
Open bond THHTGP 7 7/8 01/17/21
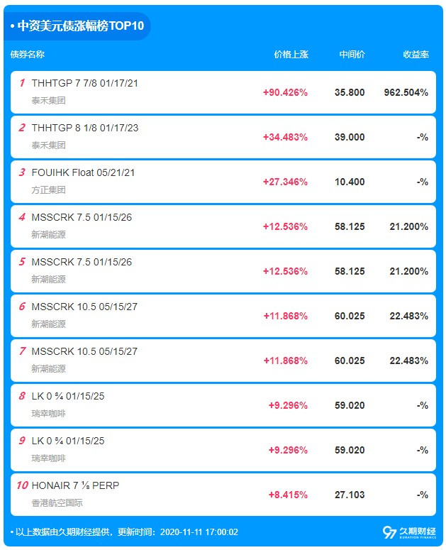[x=85, y=83]
